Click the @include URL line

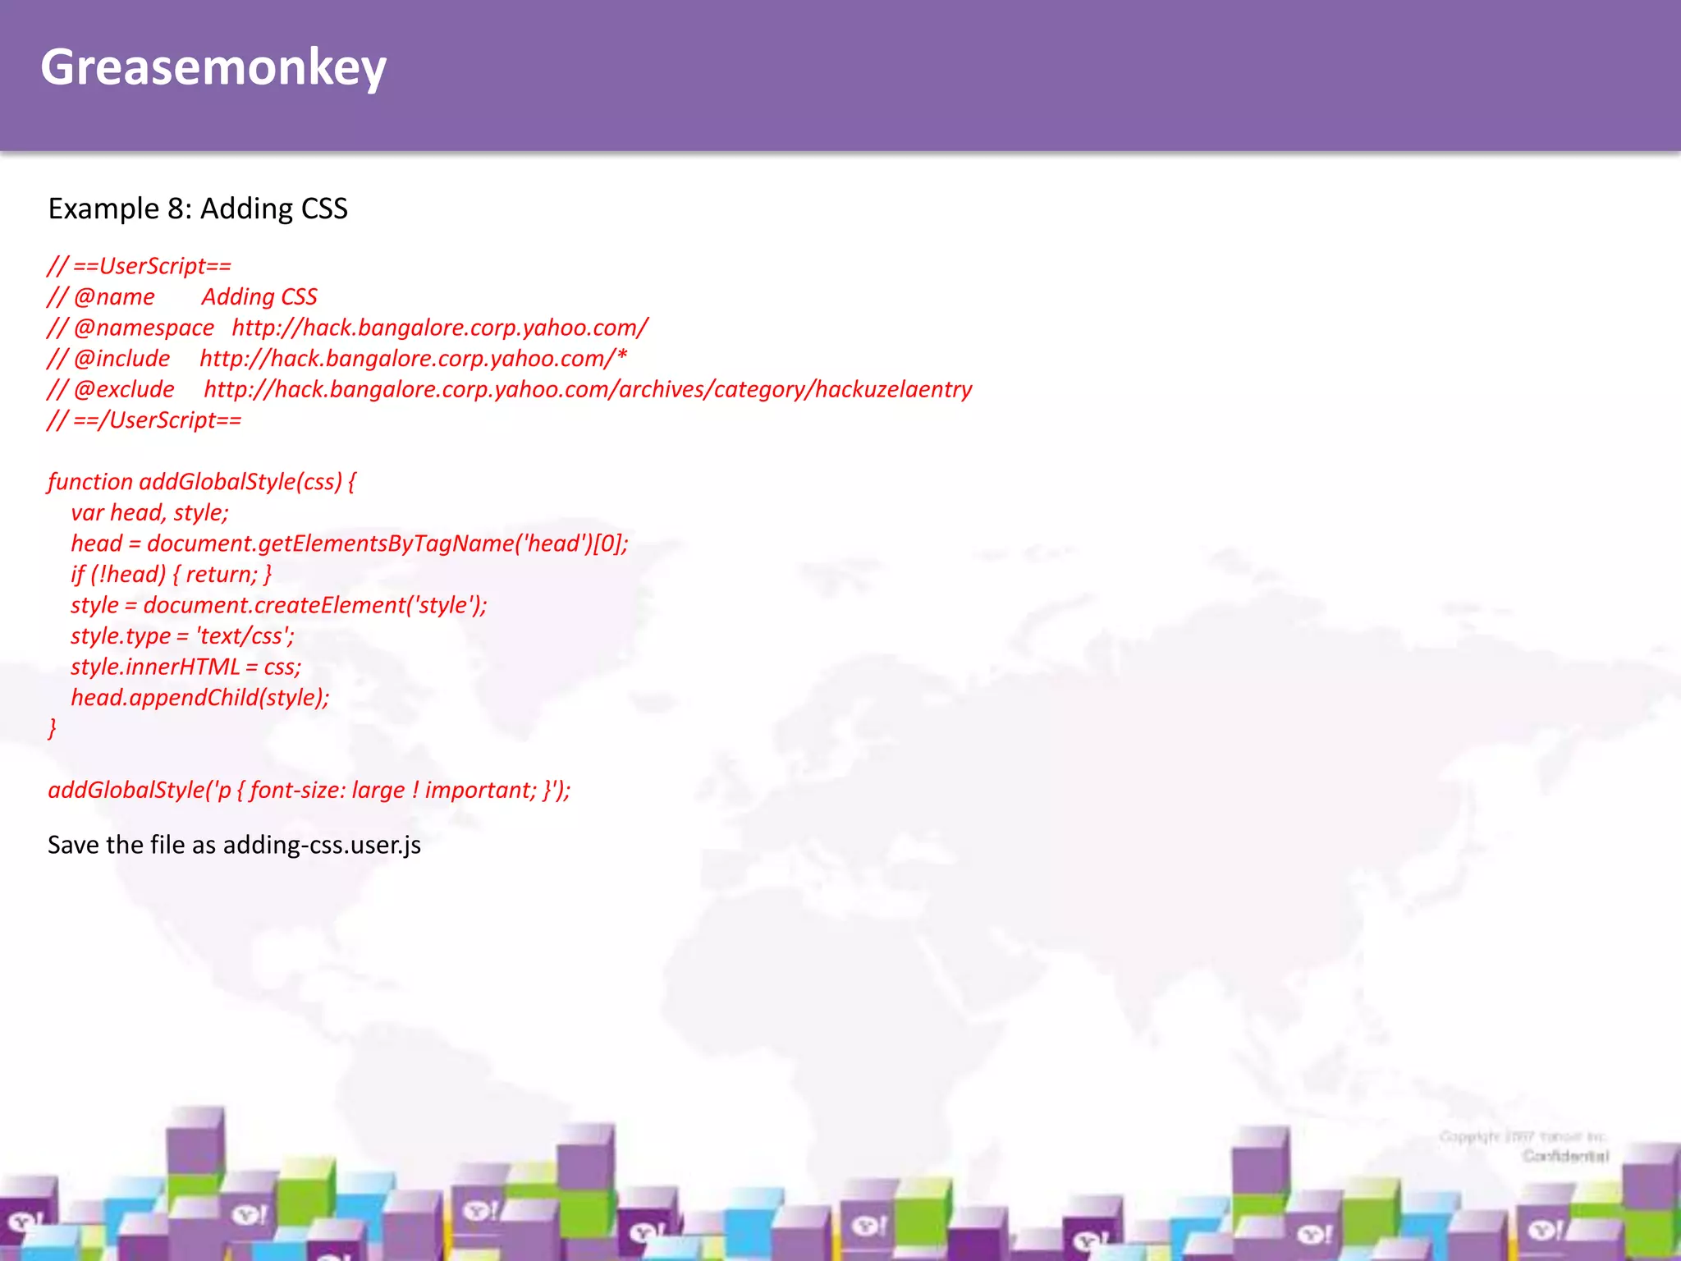point(337,359)
